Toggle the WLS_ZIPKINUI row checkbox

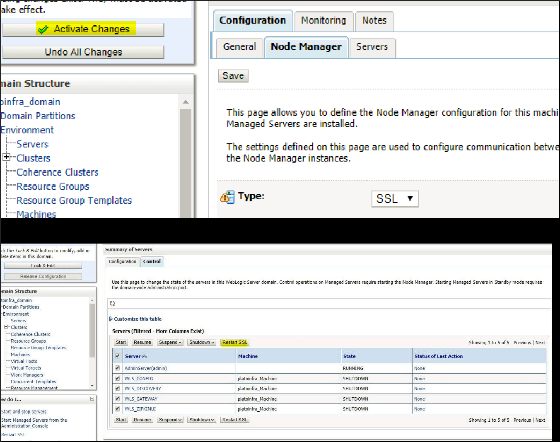[117, 408]
